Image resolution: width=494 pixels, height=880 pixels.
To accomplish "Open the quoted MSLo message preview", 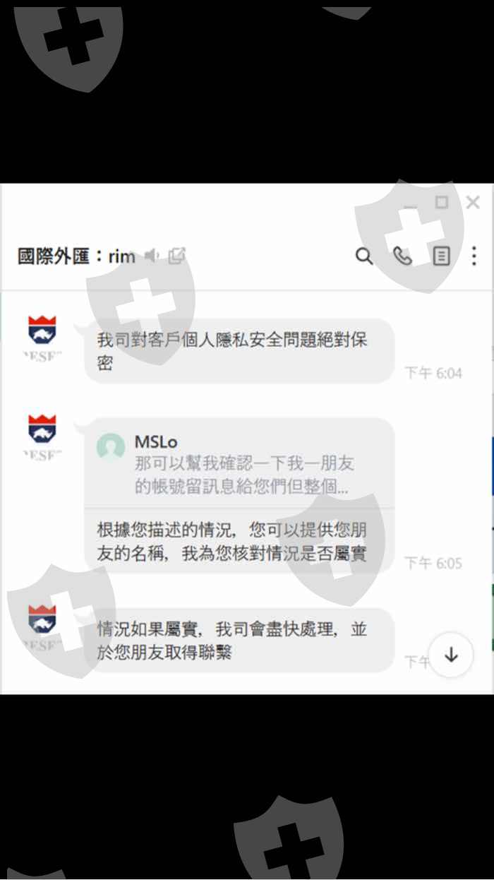I will (x=239, y=463).
